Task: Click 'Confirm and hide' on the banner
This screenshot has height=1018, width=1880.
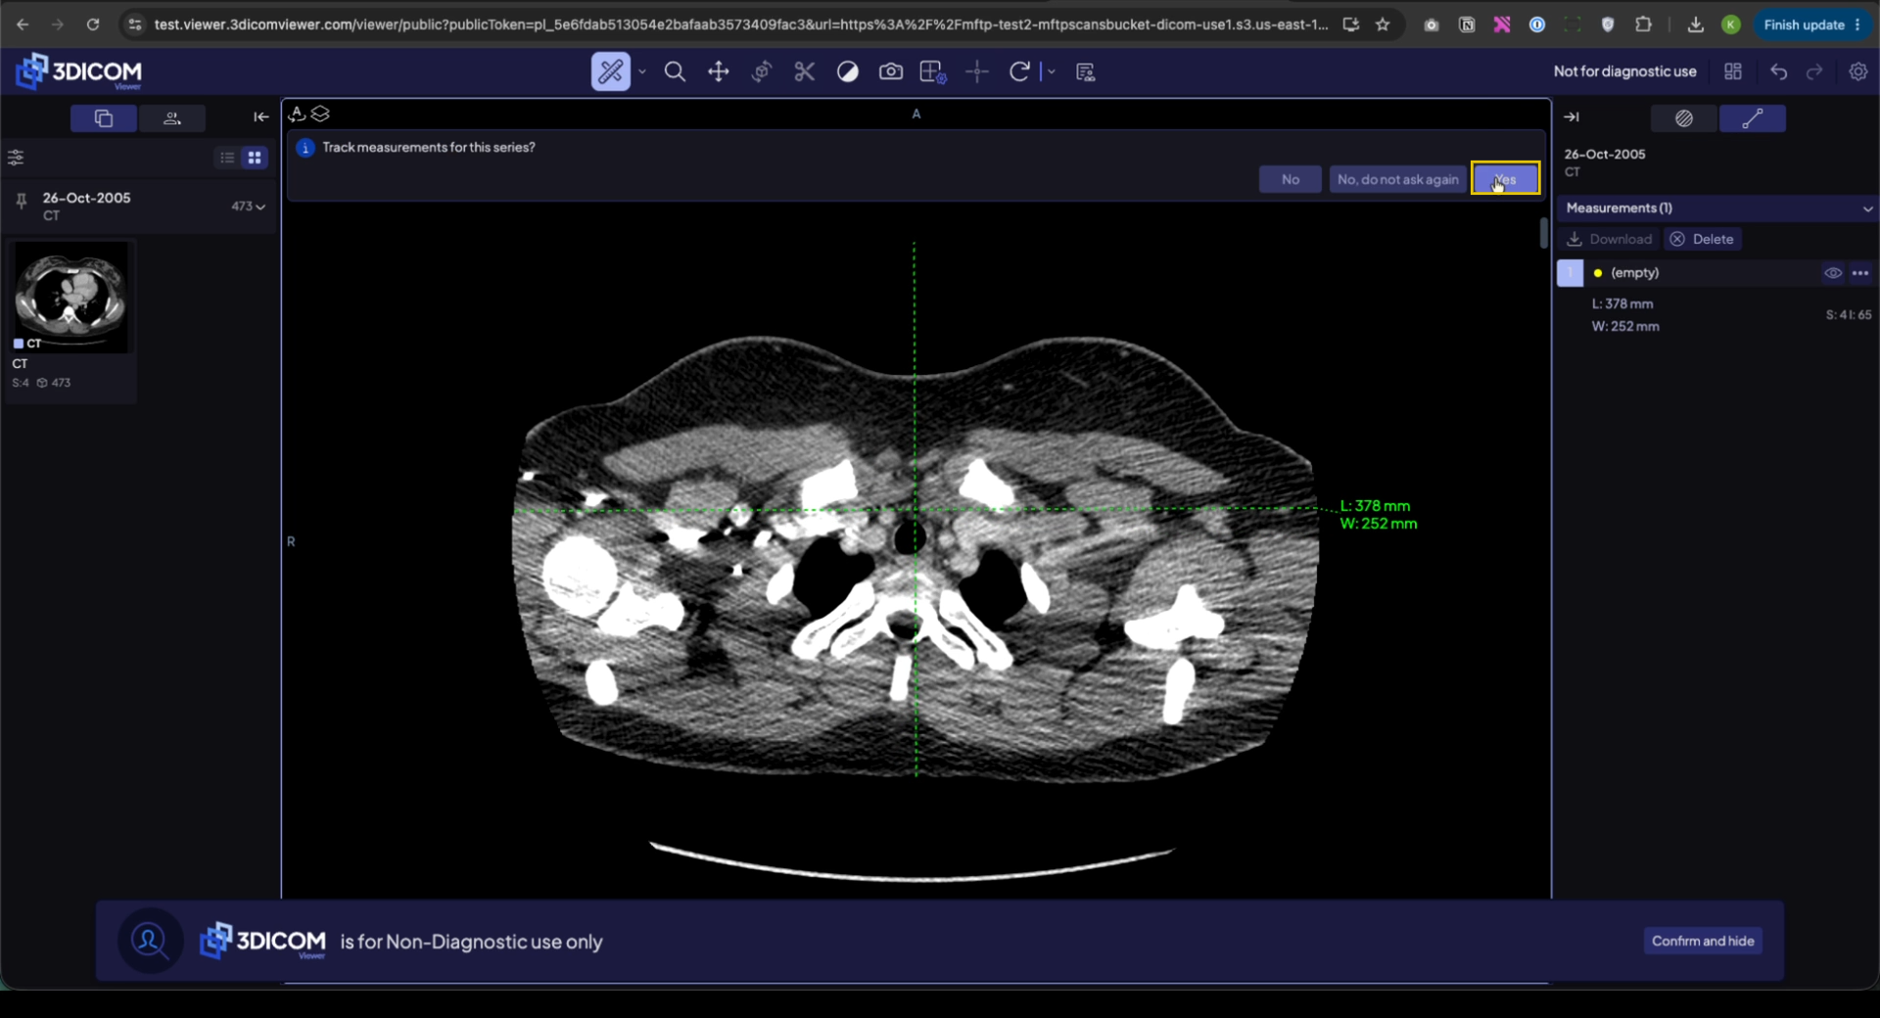Action: coord(1703,941)
